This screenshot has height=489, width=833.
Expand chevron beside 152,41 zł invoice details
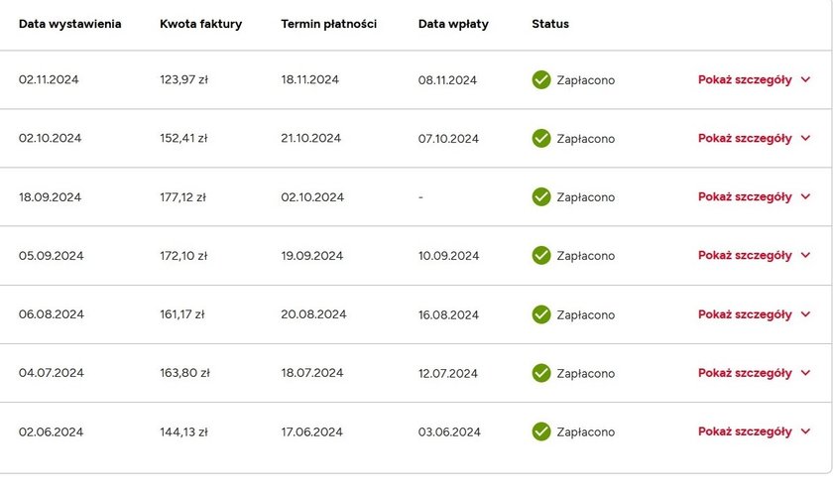click(x=805, y=138)
